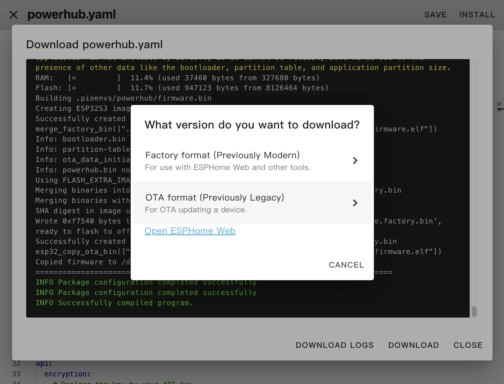The image size is (504, 384).
Task: Click the 'encryption:' code on line 33
Action: tap(67, 374)
